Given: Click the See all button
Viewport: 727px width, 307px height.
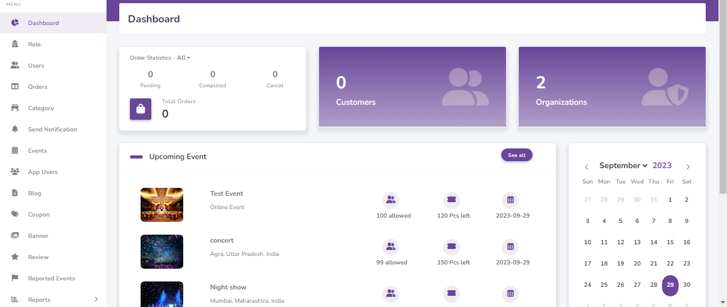Looking at the screenshot, I should tap(516, 155).
